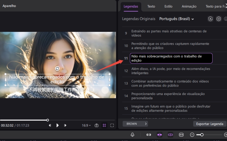Take a snapshot with the camera icon
This screenshot has width=227, height=141.
(x=96, y=125)
